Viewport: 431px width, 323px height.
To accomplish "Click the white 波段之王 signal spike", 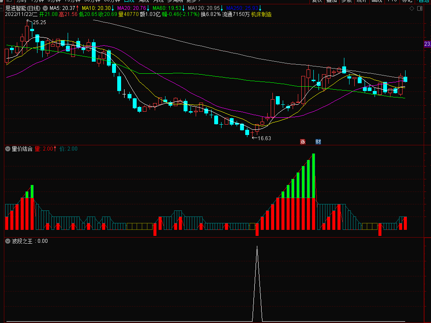I will (x=257, y=283).
